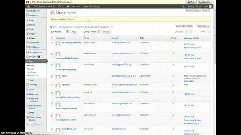Viewport: 241px width, 135px height.
Task: Click the Posts pin icon
Action: (27, 20)
